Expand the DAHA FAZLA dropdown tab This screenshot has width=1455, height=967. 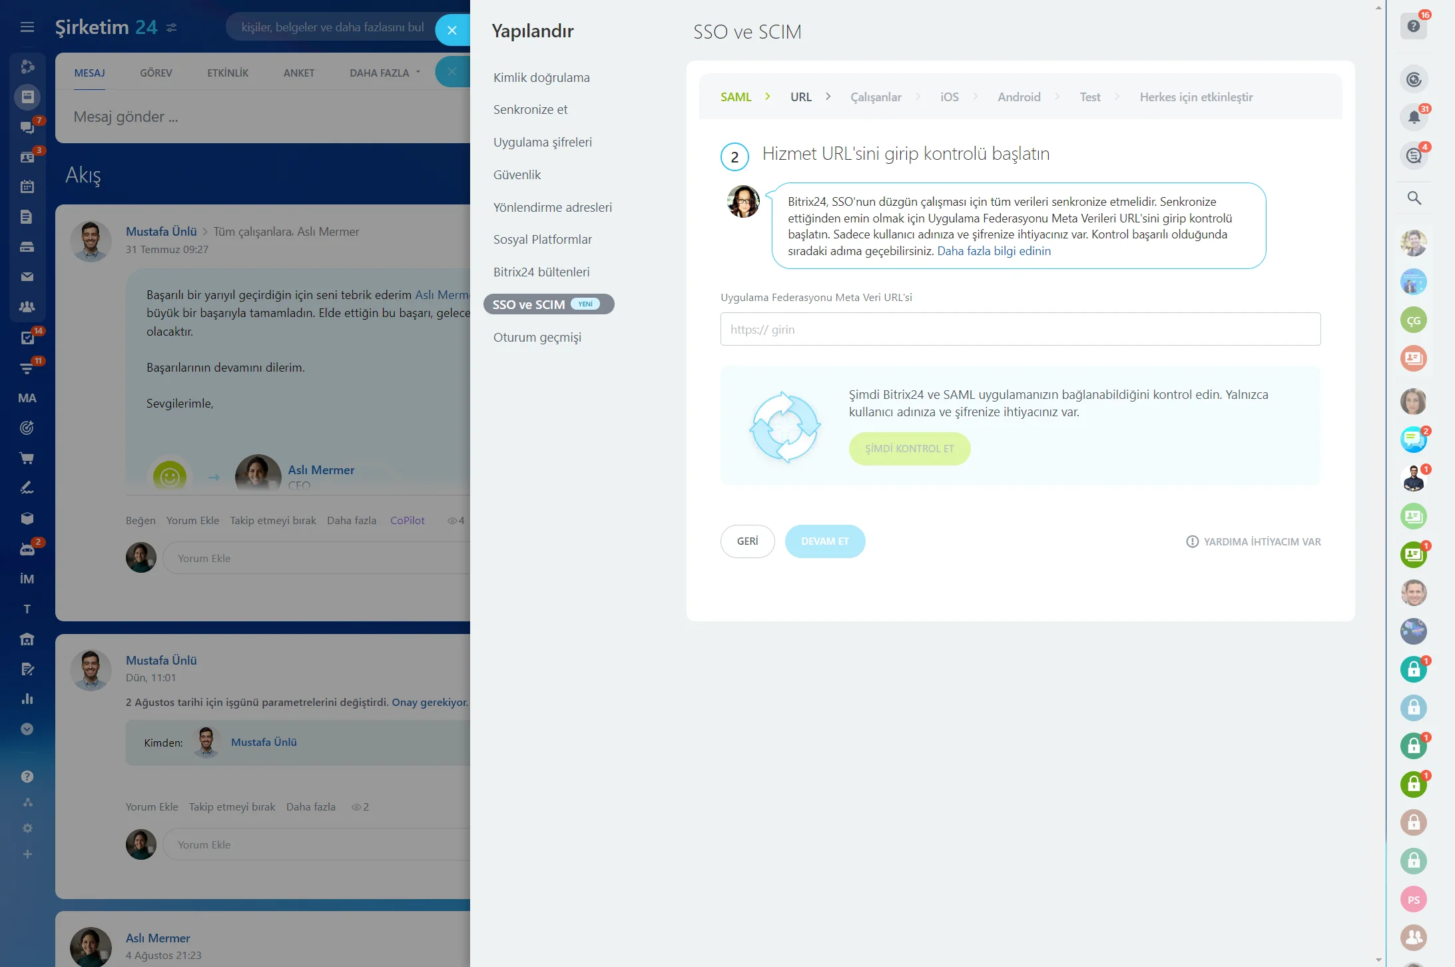[x=385, y=73]
